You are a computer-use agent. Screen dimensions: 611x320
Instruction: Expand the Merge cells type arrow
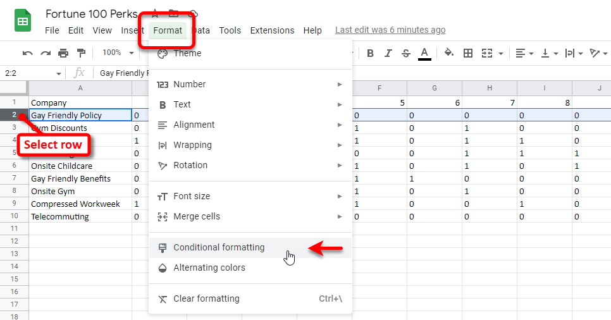[x=501, y=53]
